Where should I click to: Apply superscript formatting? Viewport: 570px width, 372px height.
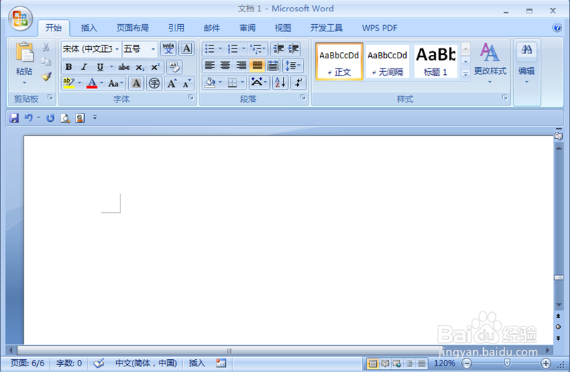(155, 67)
